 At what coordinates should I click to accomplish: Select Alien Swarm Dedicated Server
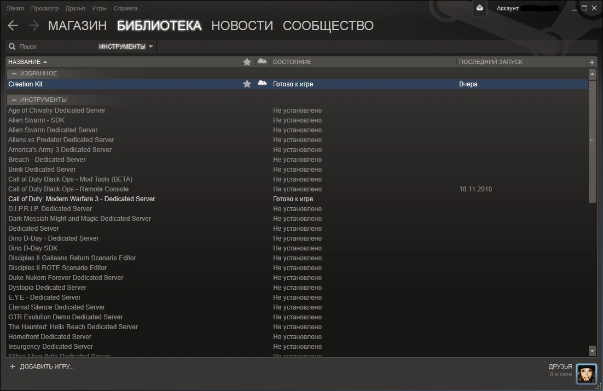click(x=53, y=130)
